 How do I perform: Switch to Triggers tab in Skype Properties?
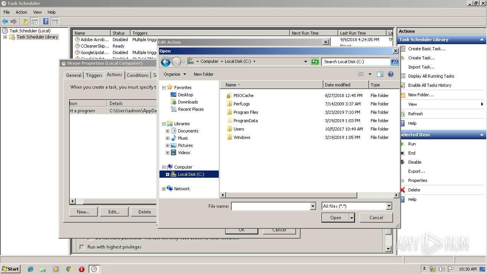[94, 75]
